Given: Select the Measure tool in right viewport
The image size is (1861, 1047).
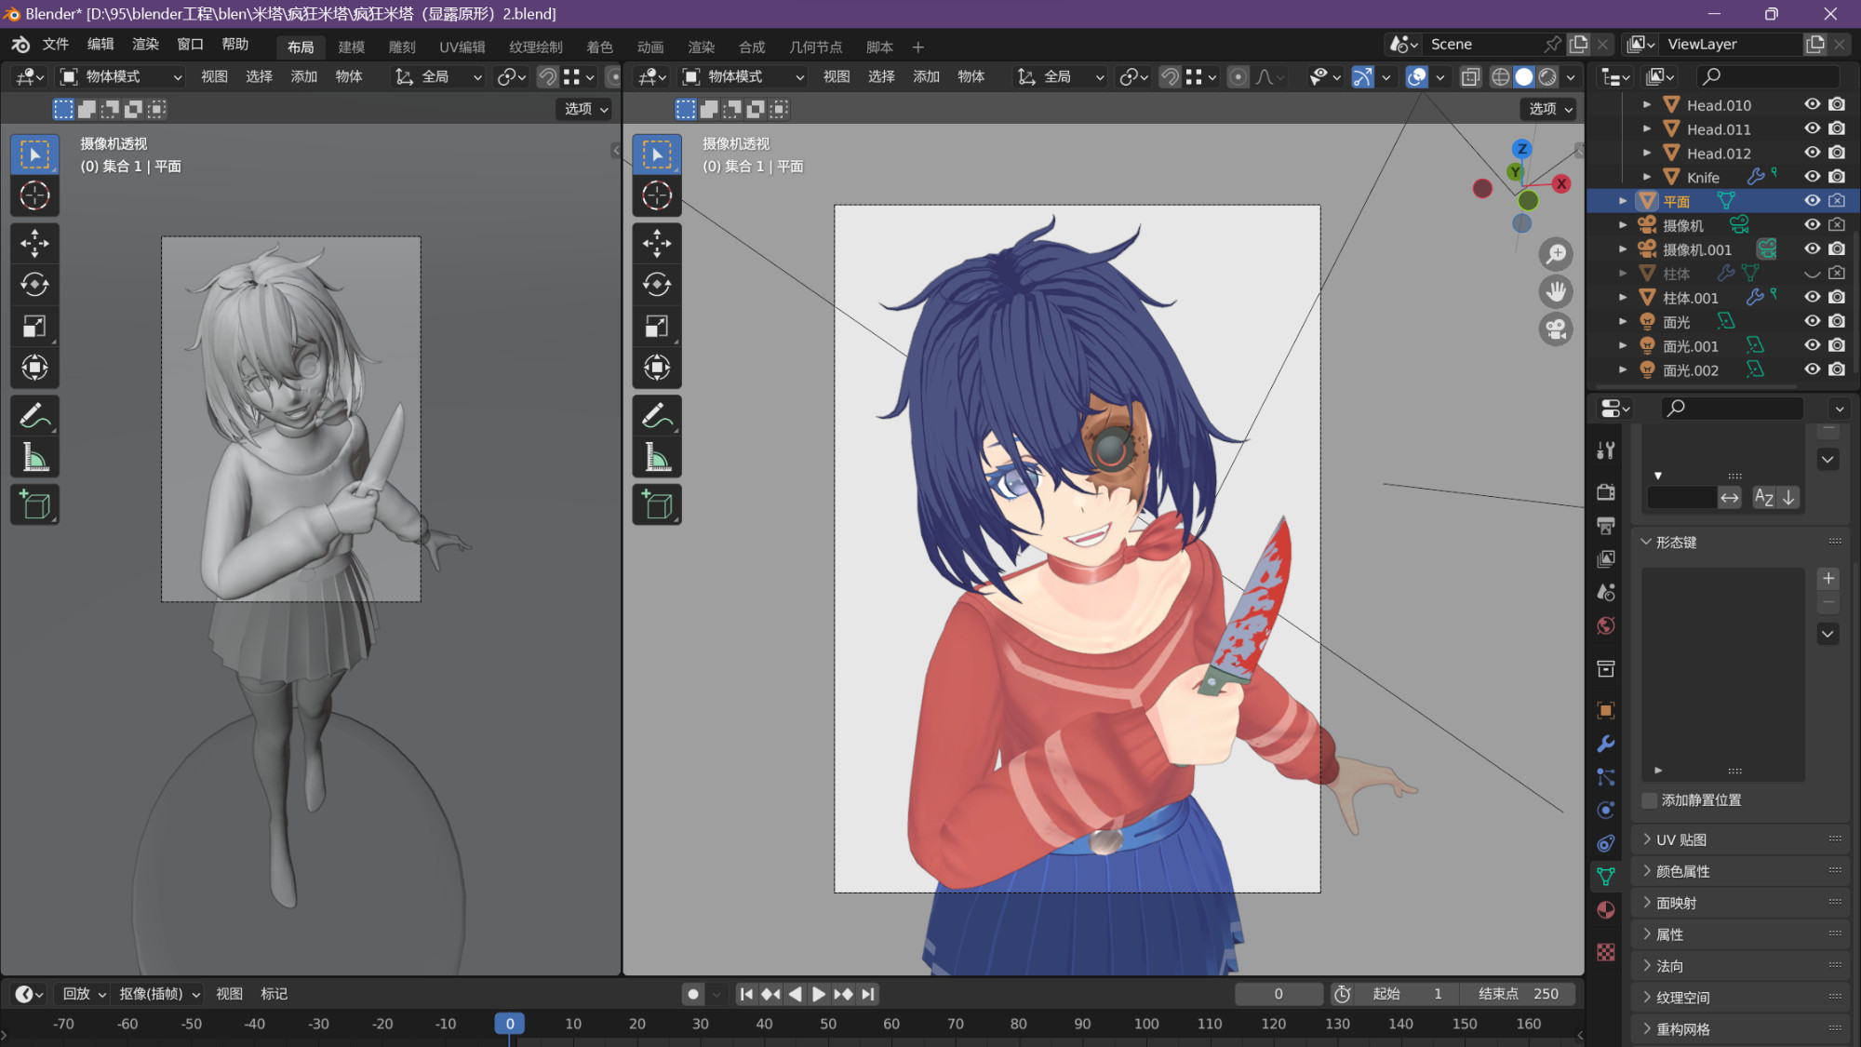Looking at the screenshot, I should click(x=657, y=457).
